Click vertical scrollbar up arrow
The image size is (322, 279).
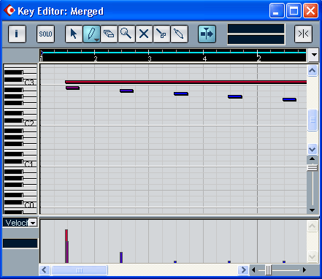[x=313, y=71]
